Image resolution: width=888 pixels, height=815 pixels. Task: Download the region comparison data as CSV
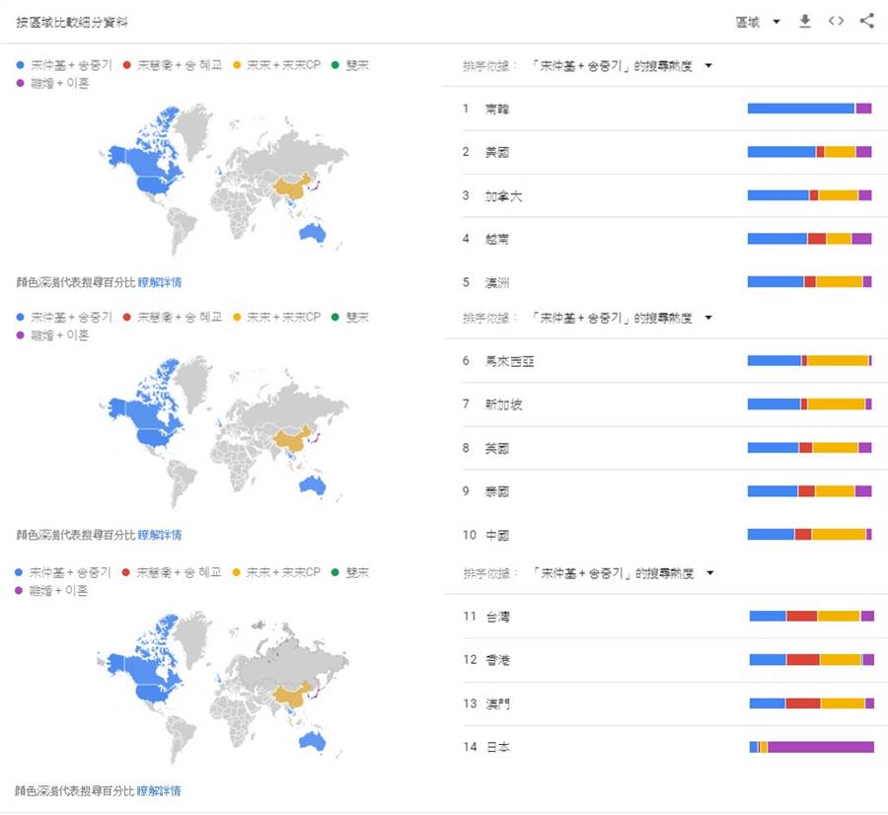tap(805, 22)
